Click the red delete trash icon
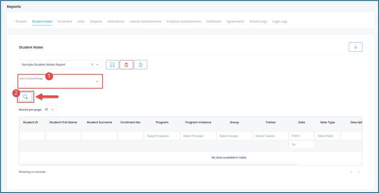The width and height of the screenshot is (379, 193). (126, 65)
